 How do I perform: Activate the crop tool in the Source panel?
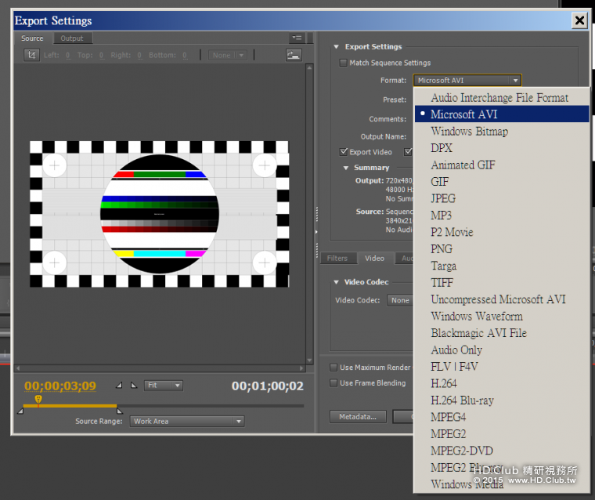tap(31, 55)
